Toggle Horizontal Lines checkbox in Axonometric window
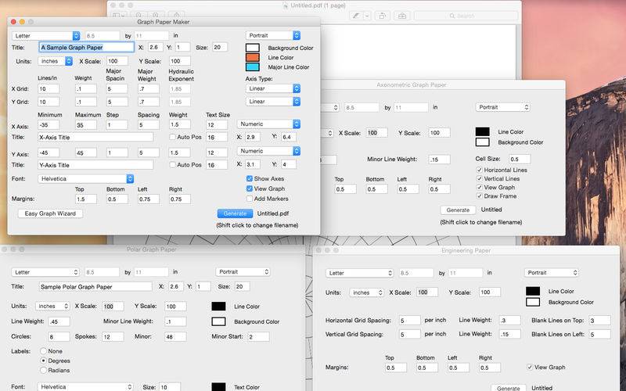The width and height of the screenshot is (626, 391). pos(480,170)
